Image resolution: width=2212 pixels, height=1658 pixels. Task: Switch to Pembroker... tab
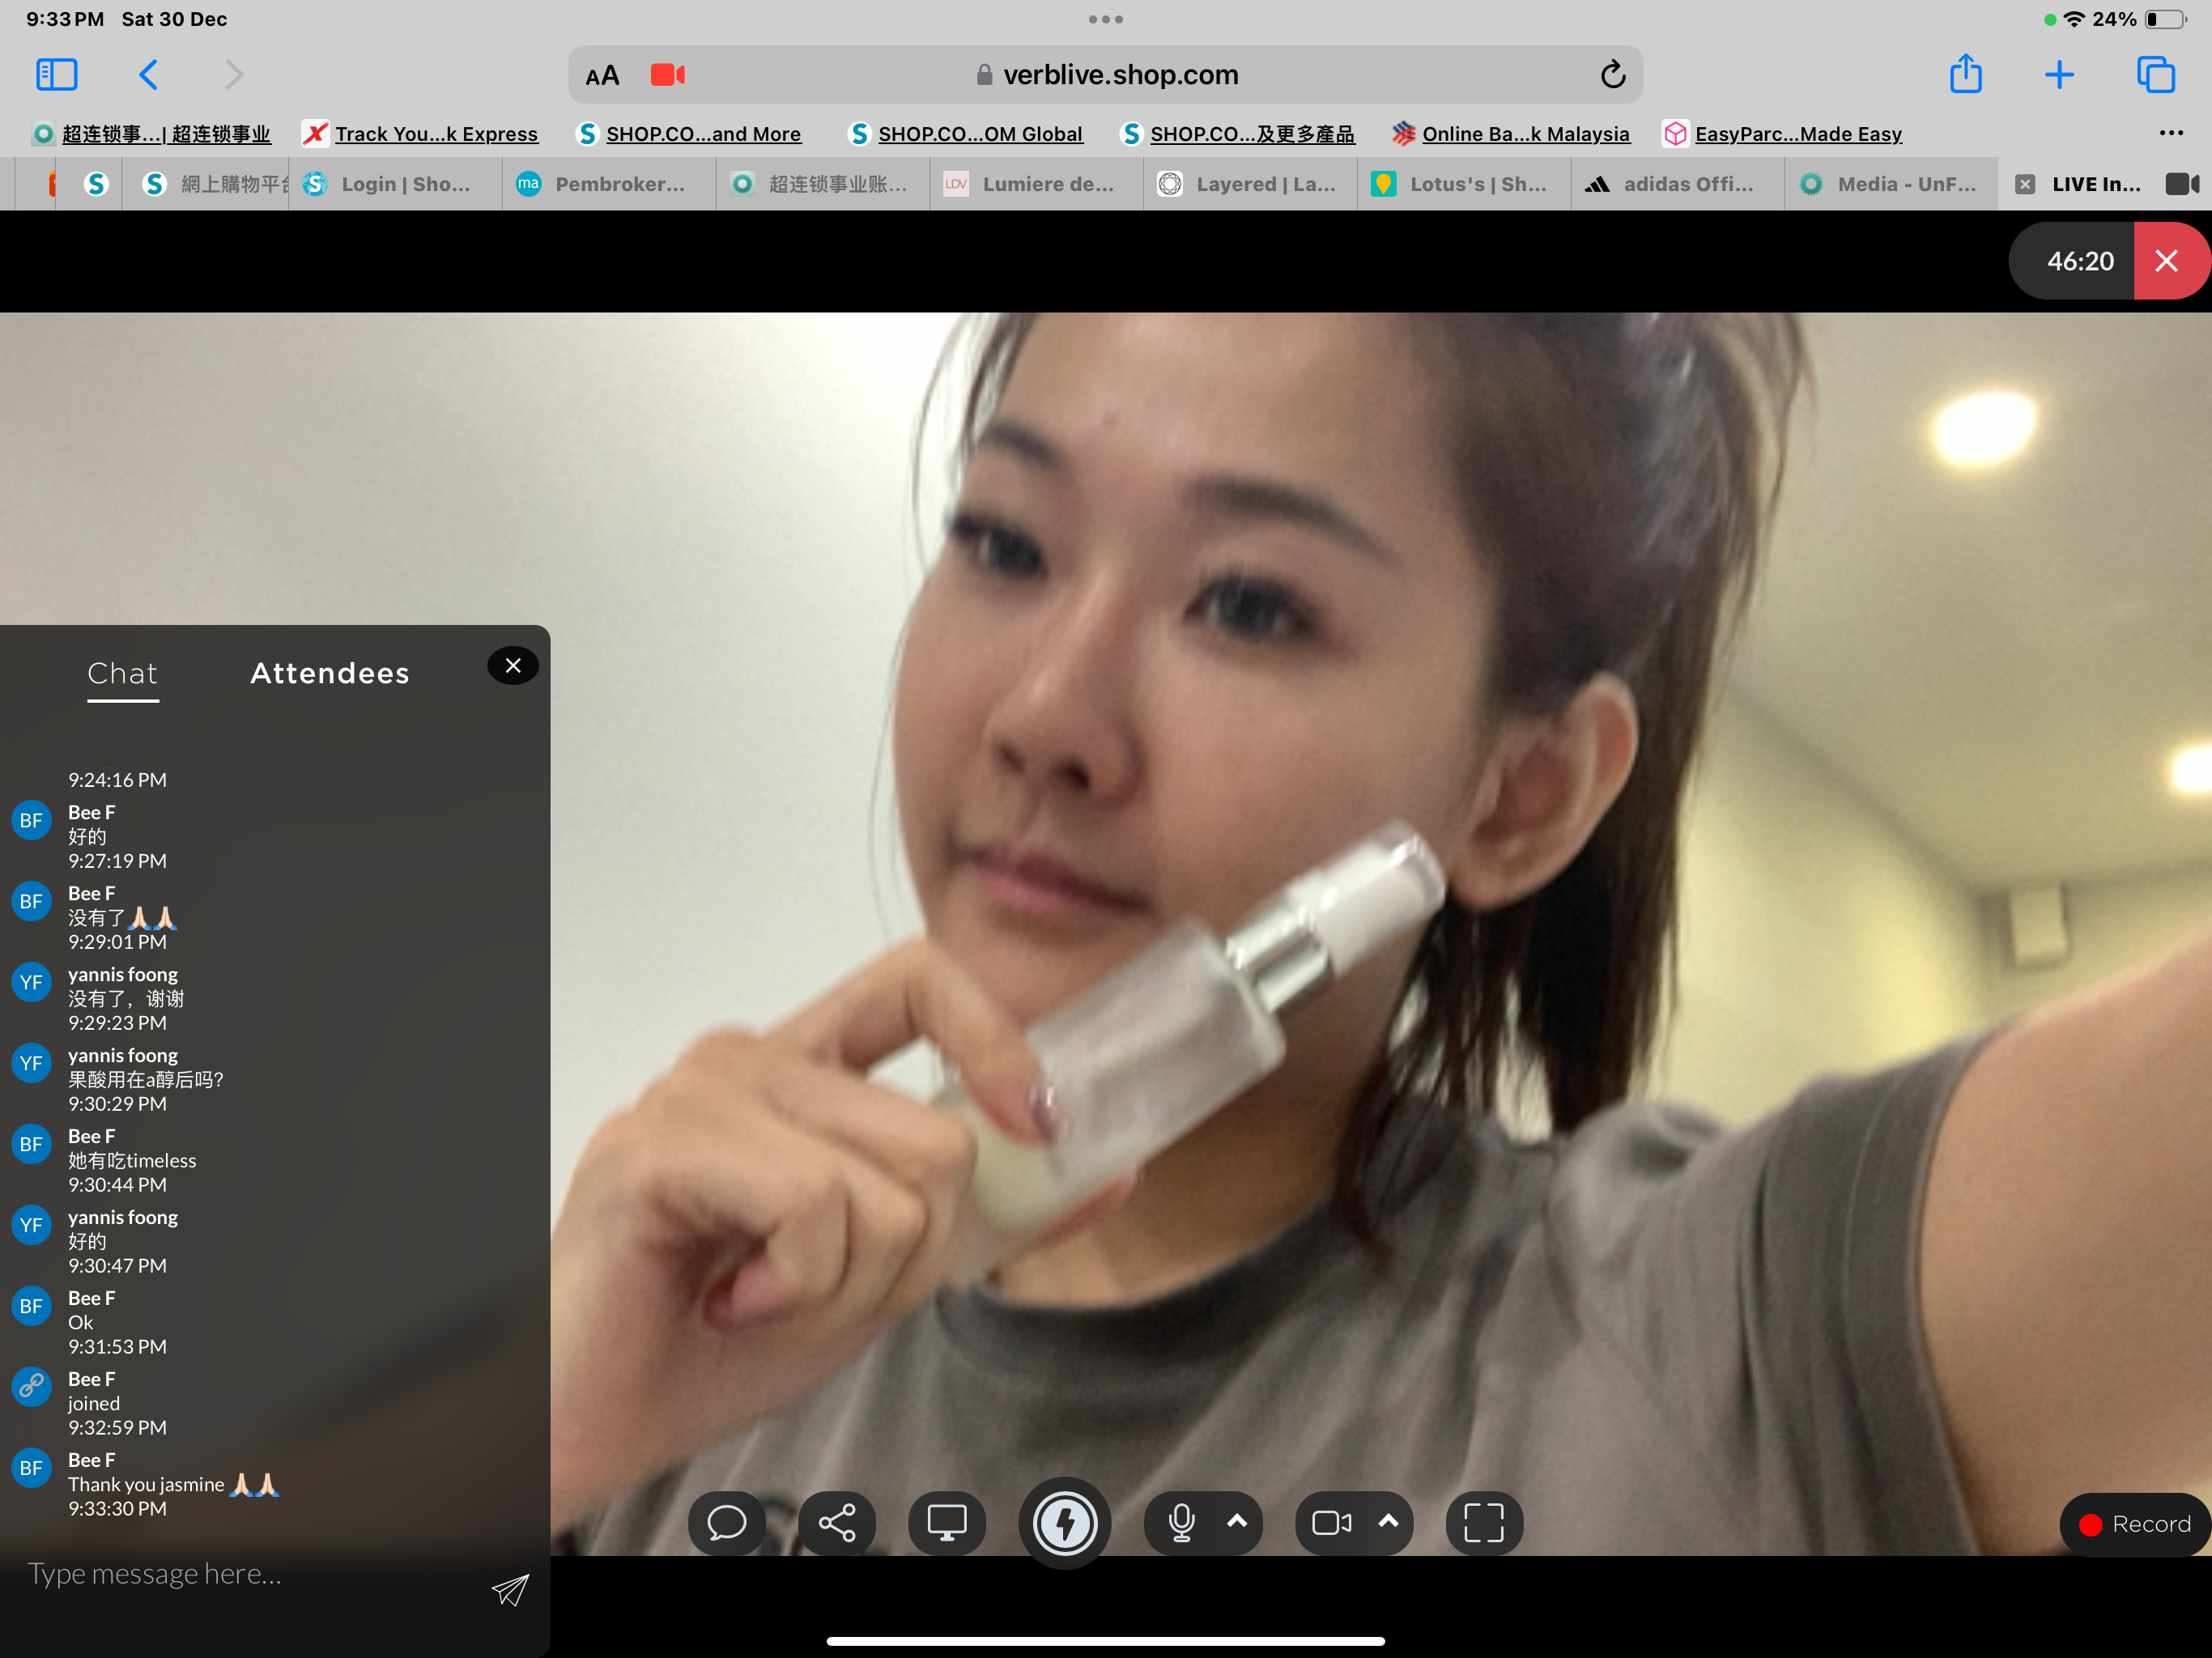click(609, 184)
